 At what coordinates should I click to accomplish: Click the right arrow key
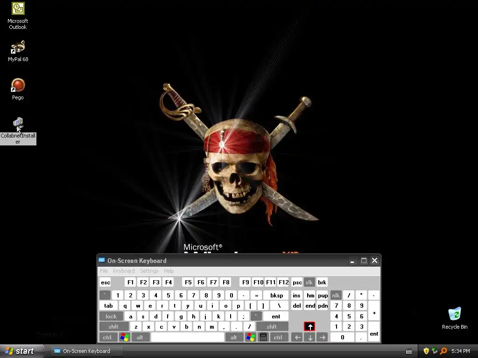click(322, 337)
